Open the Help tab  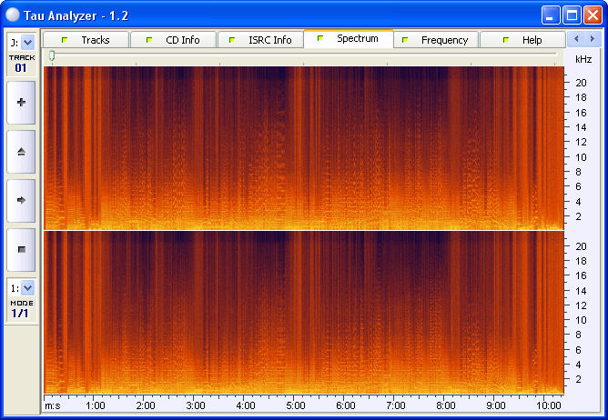click(522, 40)
